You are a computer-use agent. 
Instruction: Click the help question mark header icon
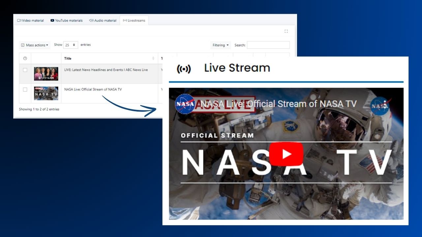(x=25, y=58)
